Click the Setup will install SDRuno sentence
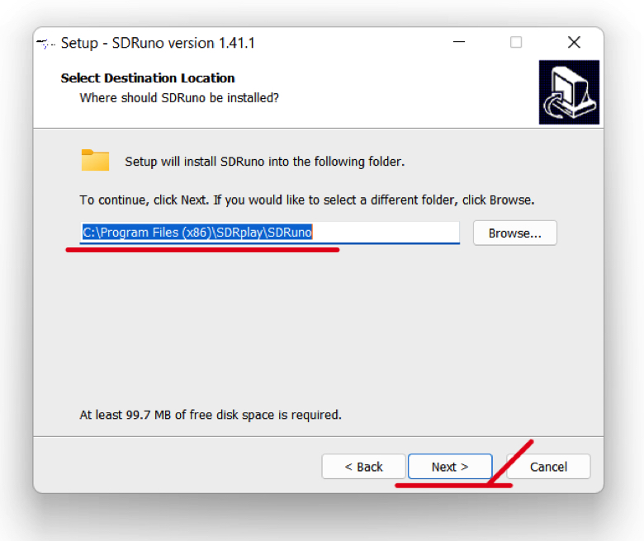This screenshot has width=644, height=541. pos(264,162)
